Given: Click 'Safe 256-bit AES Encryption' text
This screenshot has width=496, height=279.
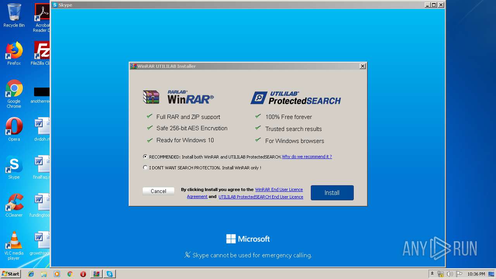Looking at the screenshot, I should tap(192, 128).
